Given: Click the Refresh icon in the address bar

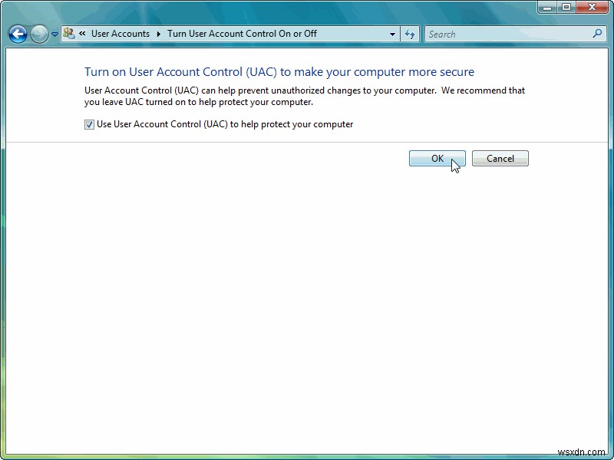Looking at the screenshot, I should 409,34.
